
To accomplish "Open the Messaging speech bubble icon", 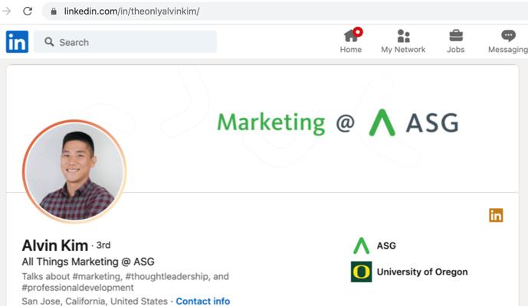I will tap(507, 41).
